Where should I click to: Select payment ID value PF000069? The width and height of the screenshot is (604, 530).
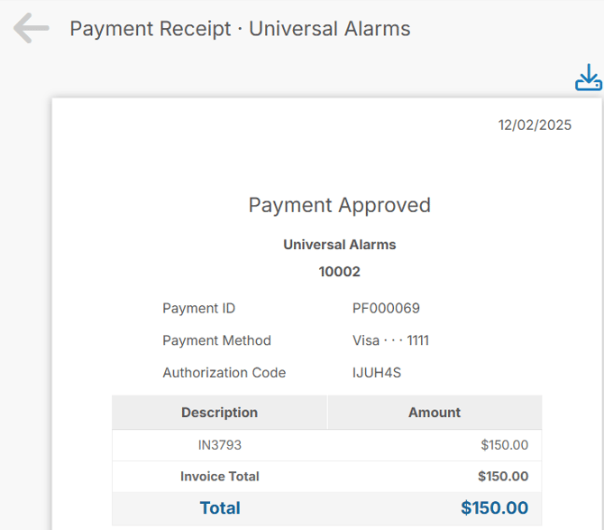pyautogui.click(x=386, y=309)
